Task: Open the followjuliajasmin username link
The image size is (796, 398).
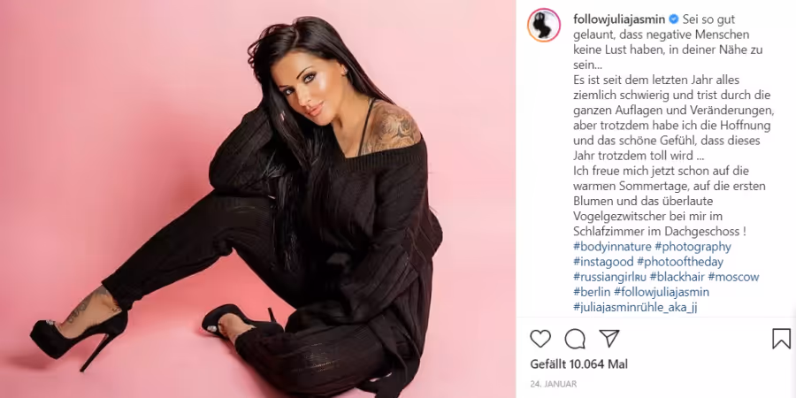Action: (x=620, y=19)
